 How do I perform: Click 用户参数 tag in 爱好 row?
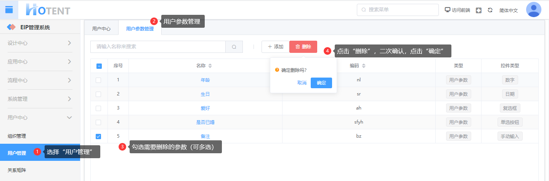(x=459, y=108)
